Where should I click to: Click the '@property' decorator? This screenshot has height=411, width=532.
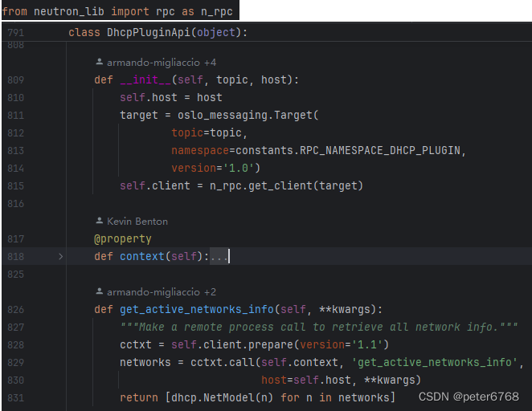tap(123, 239)
